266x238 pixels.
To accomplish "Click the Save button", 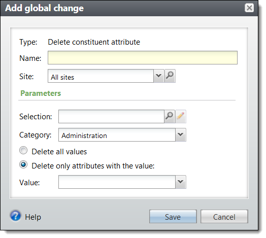I will (173, 217).
